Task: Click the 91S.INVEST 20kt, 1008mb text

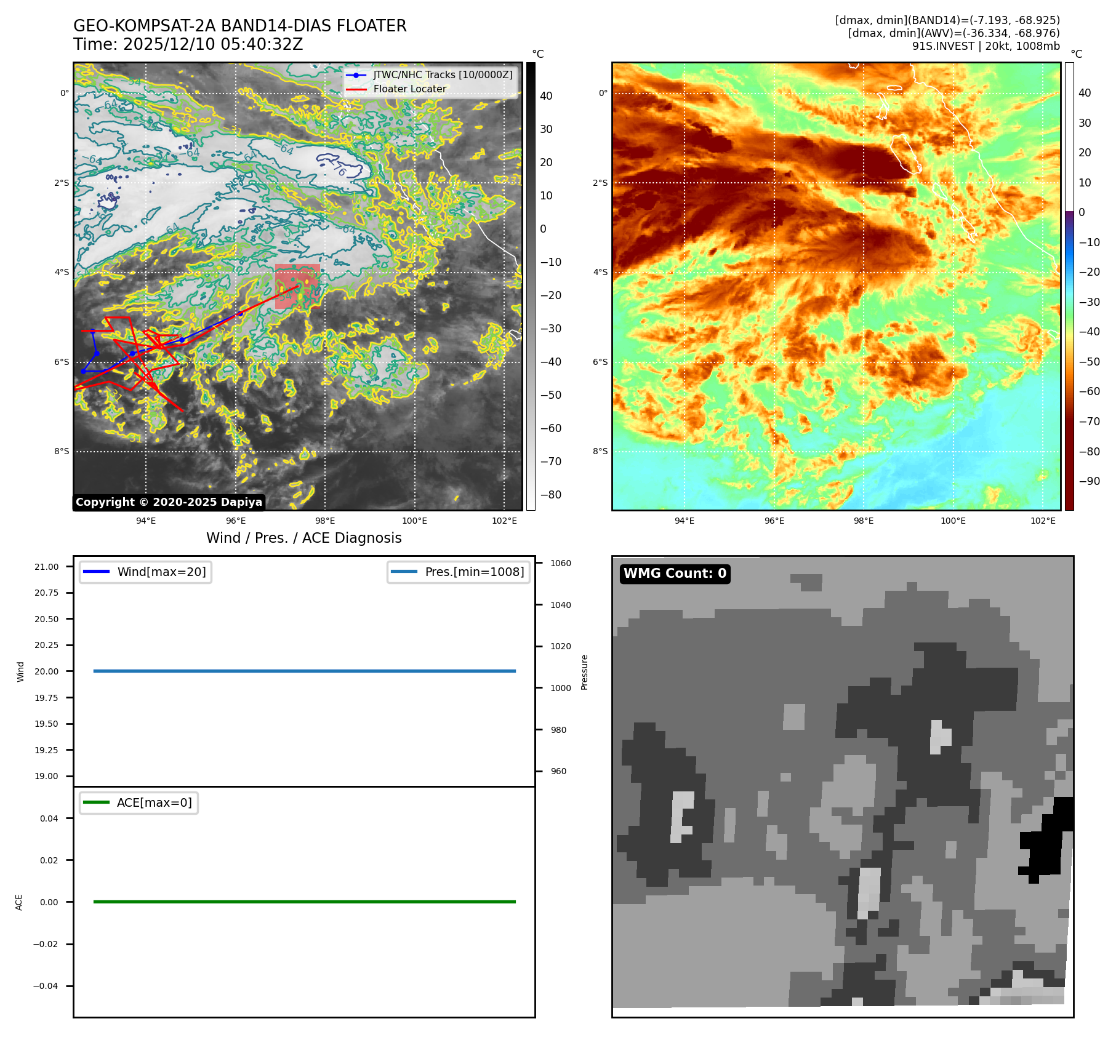Action: point(986,46)
